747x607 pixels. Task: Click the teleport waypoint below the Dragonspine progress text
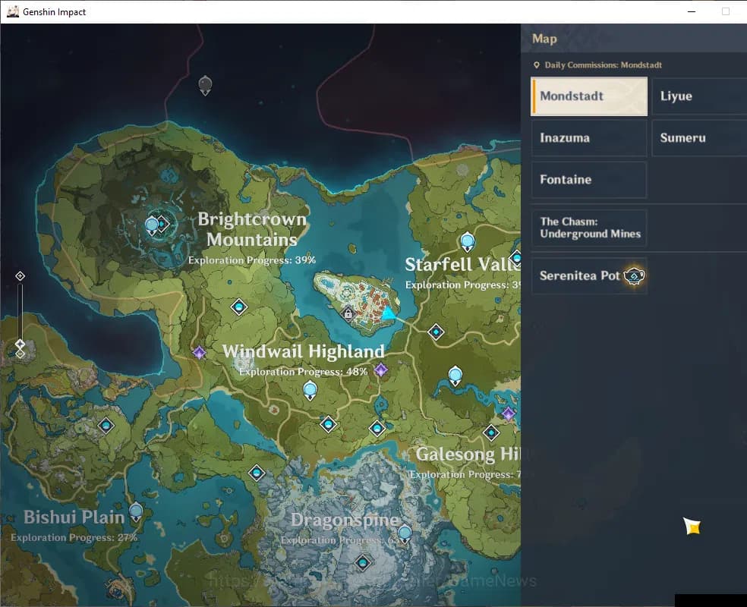coord(363,563)
